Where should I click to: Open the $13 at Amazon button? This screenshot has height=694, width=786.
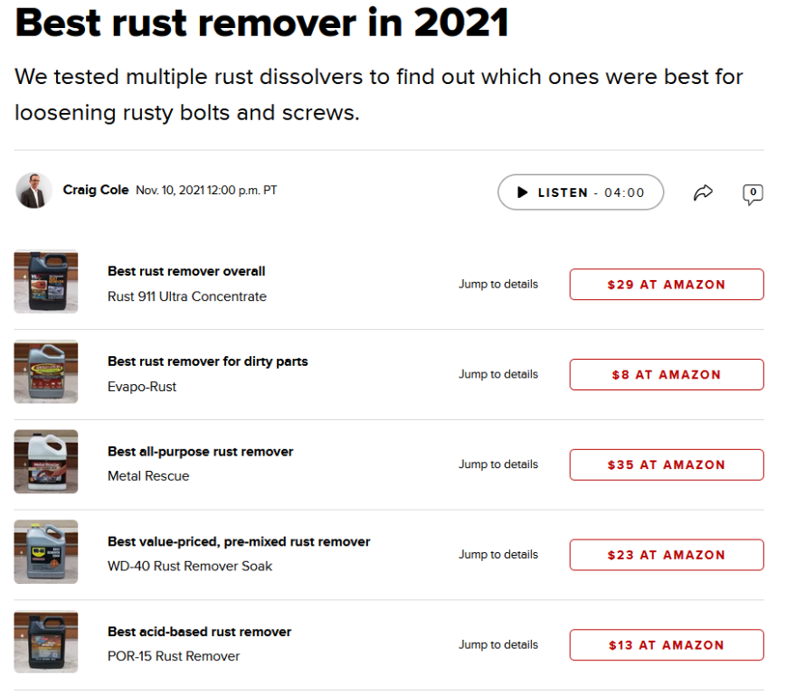(666, 646)
